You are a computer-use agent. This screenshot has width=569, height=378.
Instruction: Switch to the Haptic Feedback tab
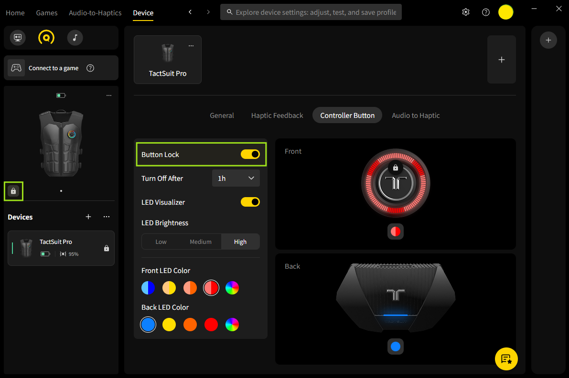(277, 115)
